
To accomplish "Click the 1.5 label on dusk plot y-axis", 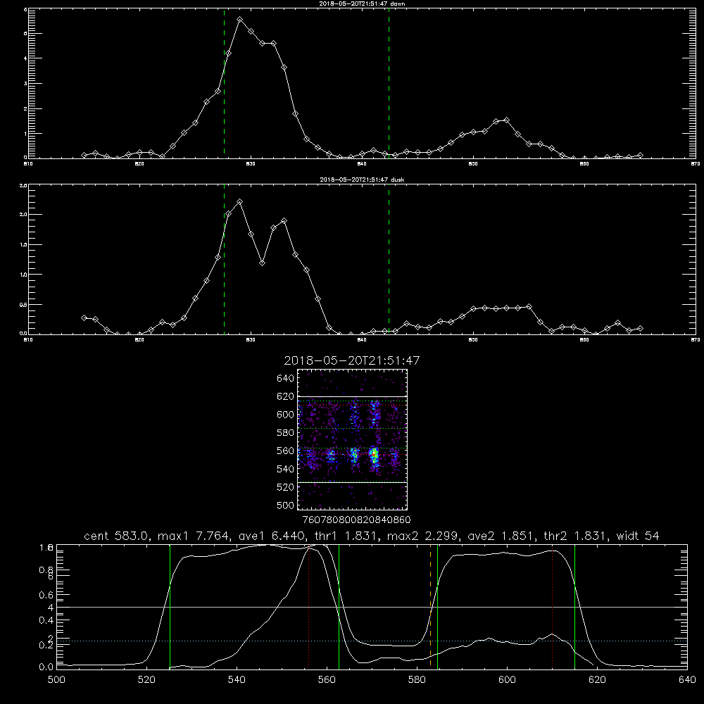I will click(x=24, y=245).
